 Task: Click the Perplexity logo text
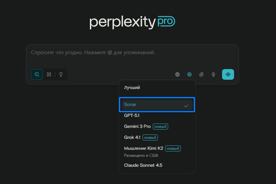pyautogui.click(x=123, y=22)
